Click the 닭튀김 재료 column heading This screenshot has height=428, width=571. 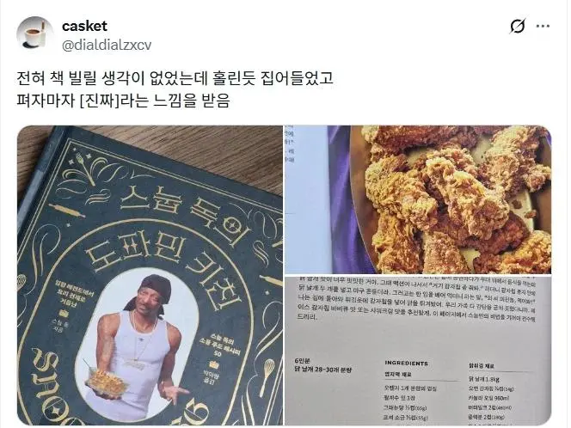[481, 366]
